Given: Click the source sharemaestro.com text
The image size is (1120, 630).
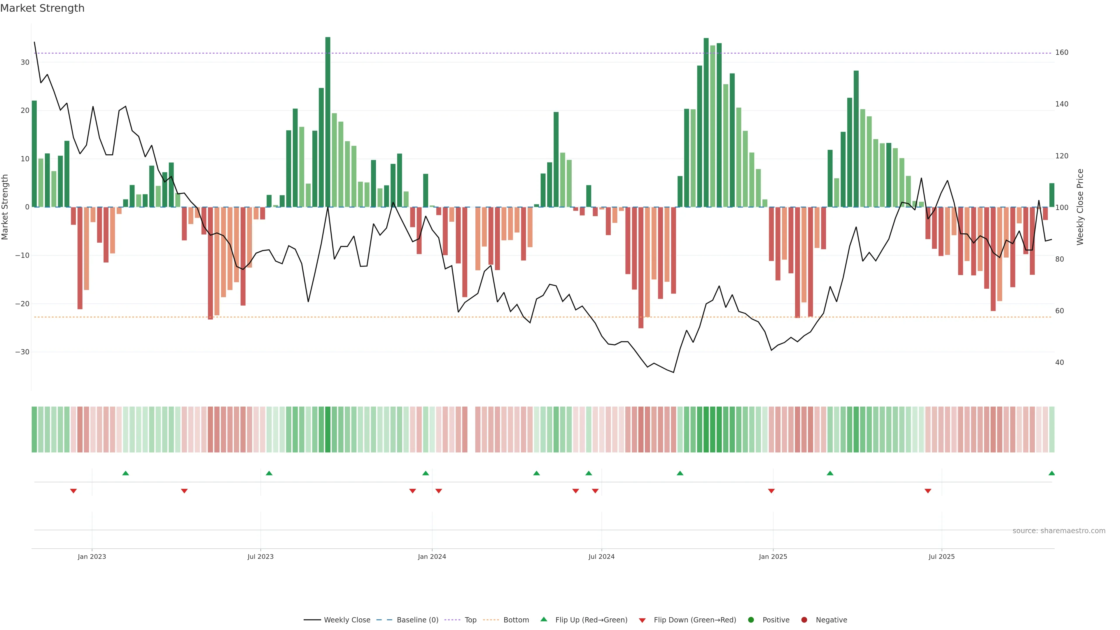Looking at the screenshot, I should pyautogui.click(x=1059, y=531).
